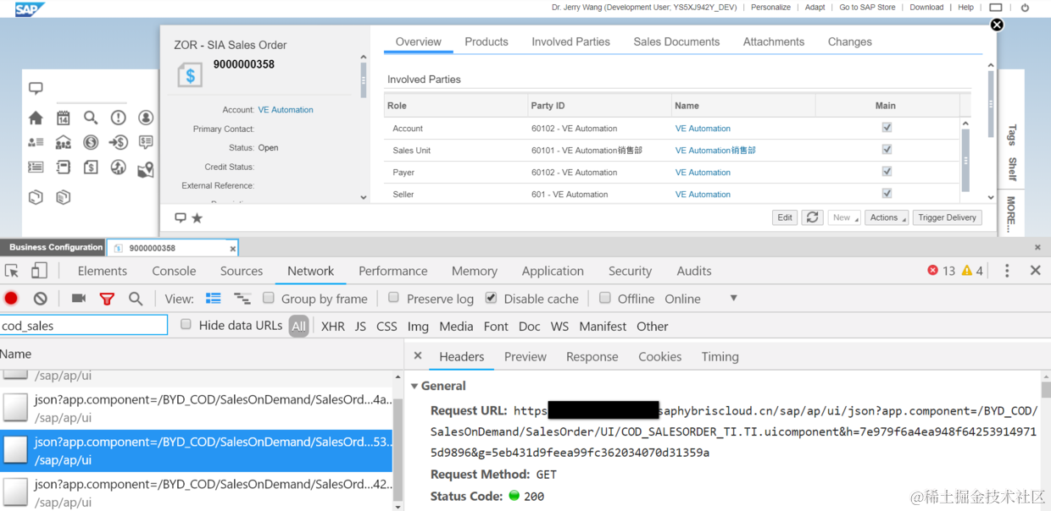Image resolution: width=1051 pixels, height=511 pixels.
Task: Open the Actions dropdown button
Action: tap(887, 217)
